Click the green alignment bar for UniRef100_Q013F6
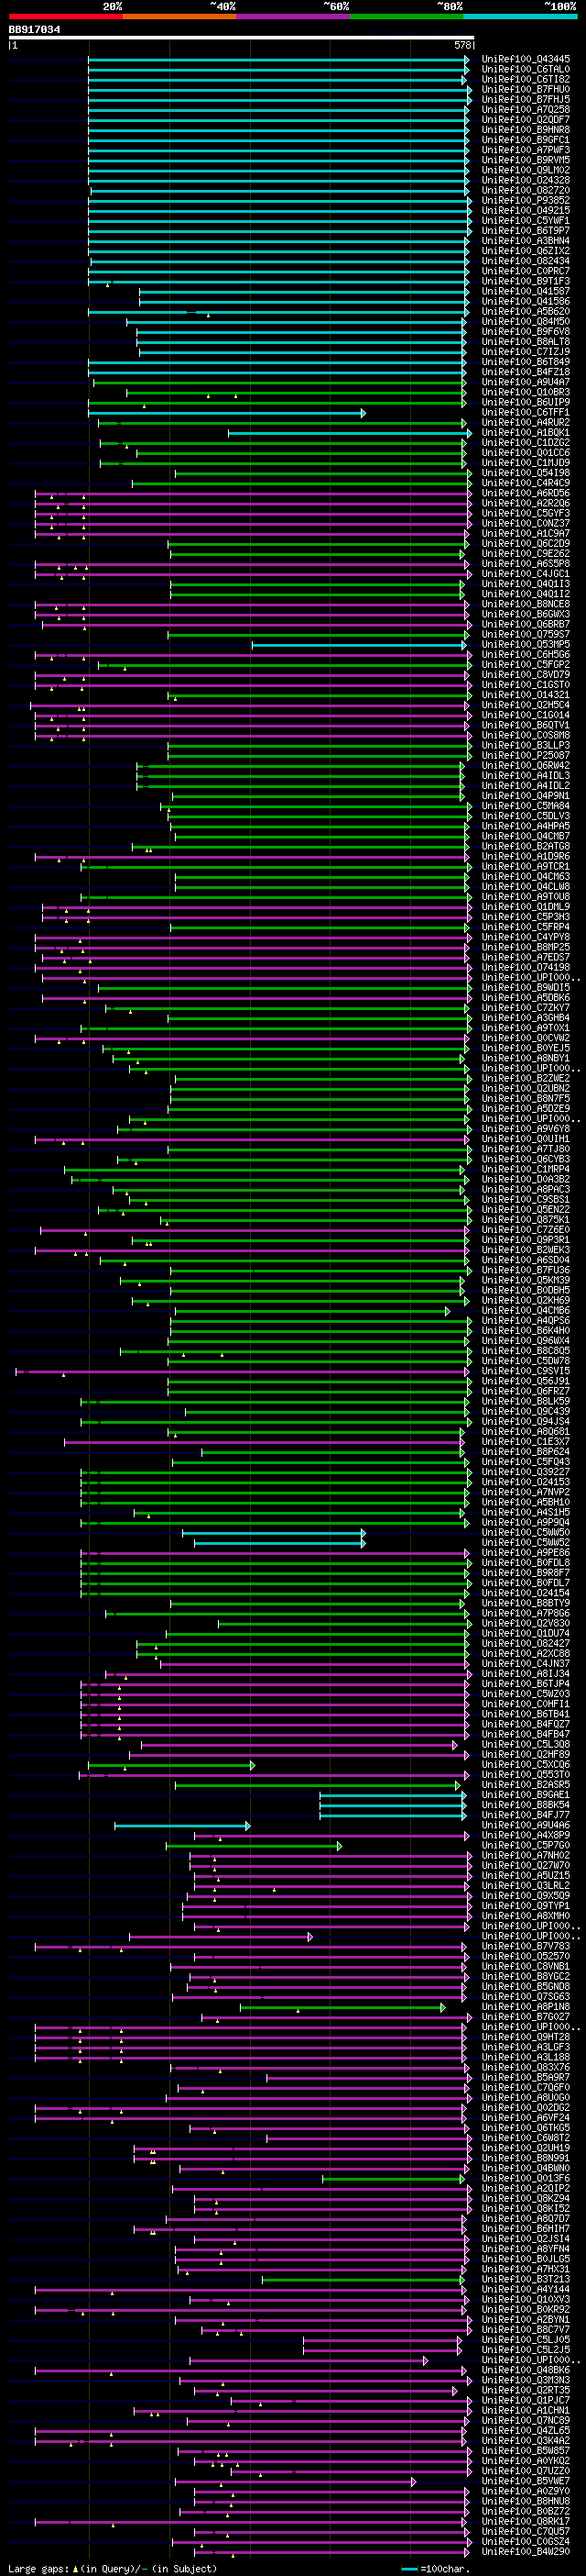 (395, 2179)
